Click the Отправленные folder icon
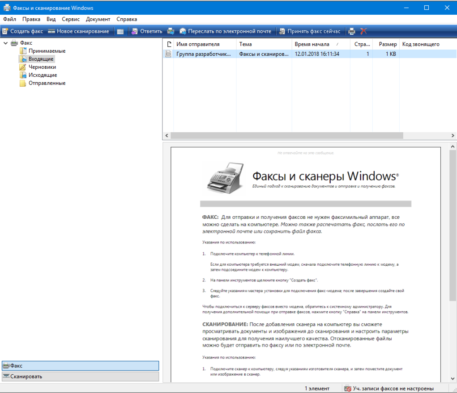This screenshot has height=393, width=457. point(23,83)
